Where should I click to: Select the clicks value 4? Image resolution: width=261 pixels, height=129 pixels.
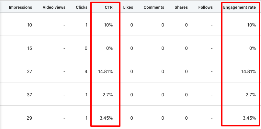pyautogui.click(x=86, y=72)
